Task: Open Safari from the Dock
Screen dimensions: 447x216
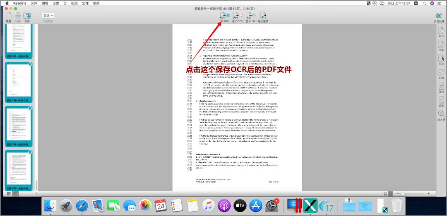Action: click(x=82, y=206)
